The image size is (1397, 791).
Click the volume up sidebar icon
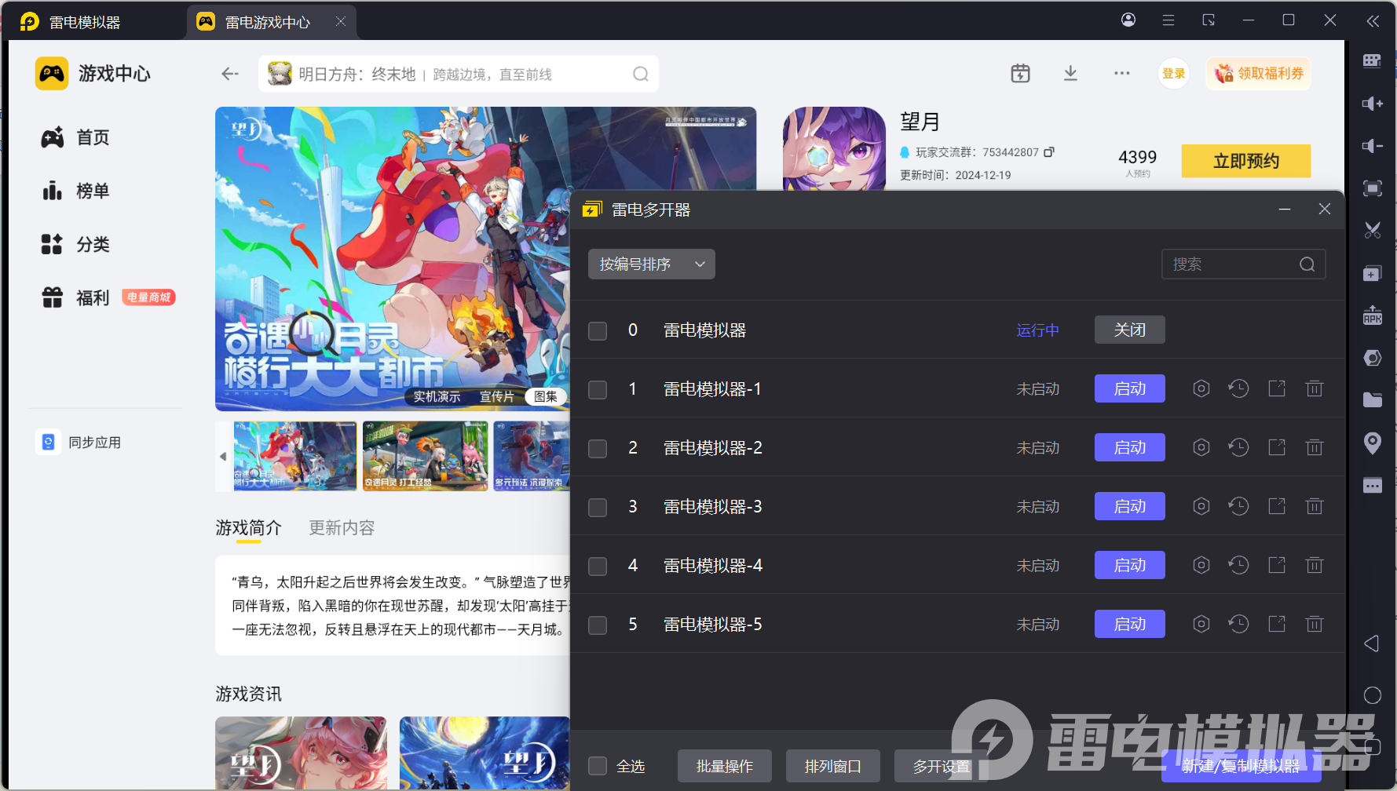tap(1372, 104)
